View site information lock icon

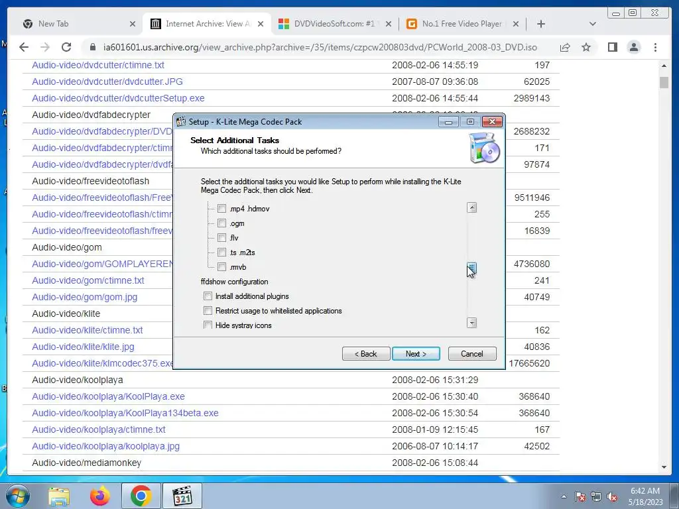click(92, 47)
